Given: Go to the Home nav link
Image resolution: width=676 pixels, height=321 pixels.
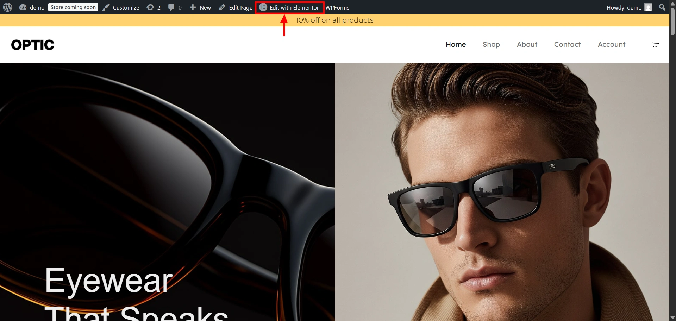Looking at the screenshot, I should 456,44.
